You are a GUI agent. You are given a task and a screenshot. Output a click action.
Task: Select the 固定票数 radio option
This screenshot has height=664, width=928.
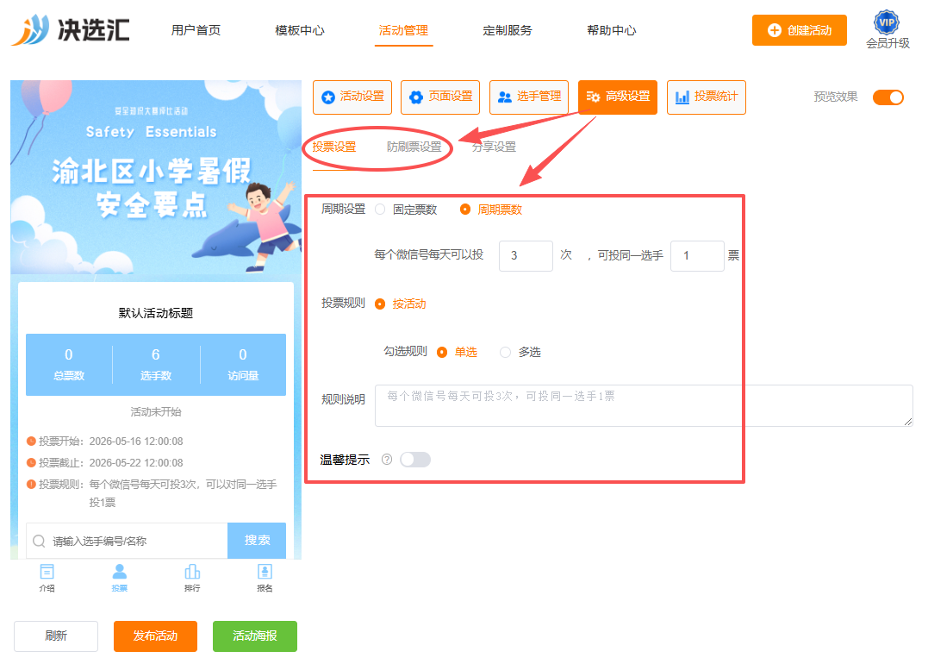381,209
